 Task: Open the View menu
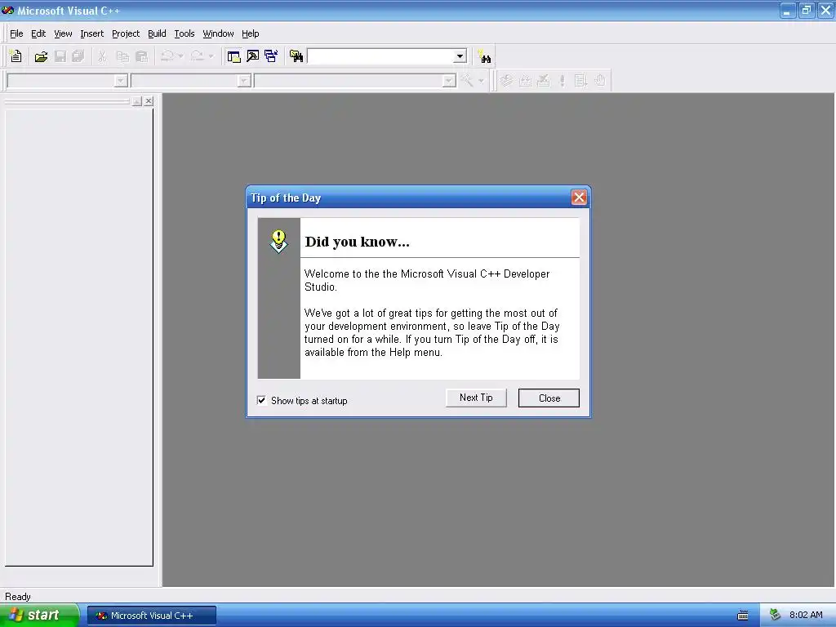63,33
